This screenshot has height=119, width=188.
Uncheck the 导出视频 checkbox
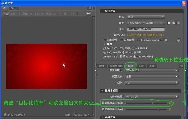point(104,40)
